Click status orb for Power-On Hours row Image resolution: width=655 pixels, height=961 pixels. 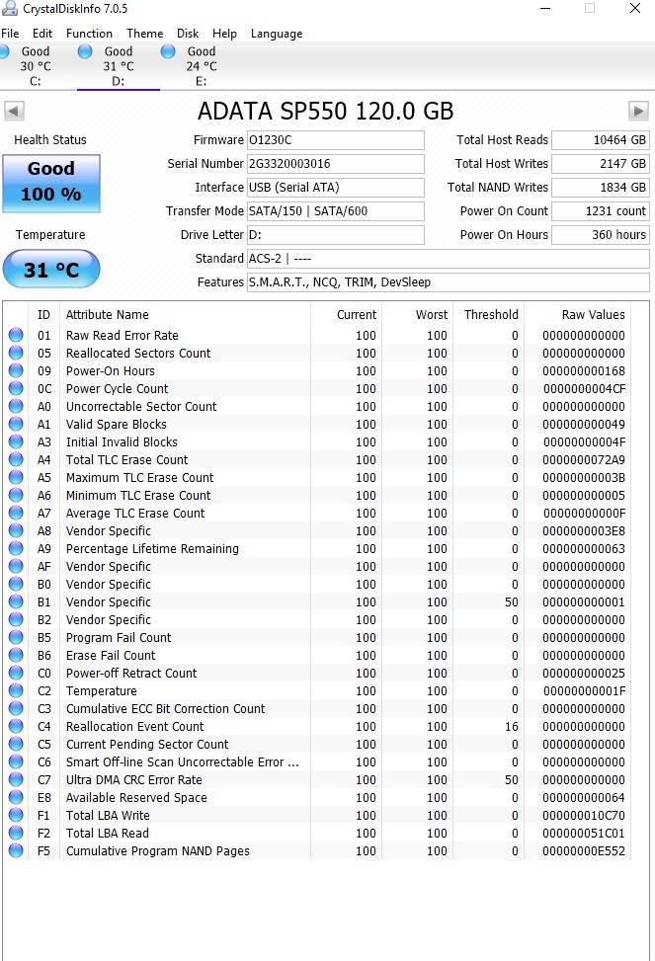point(16,370)
